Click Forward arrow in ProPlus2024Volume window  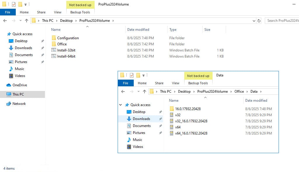[13, 21]
